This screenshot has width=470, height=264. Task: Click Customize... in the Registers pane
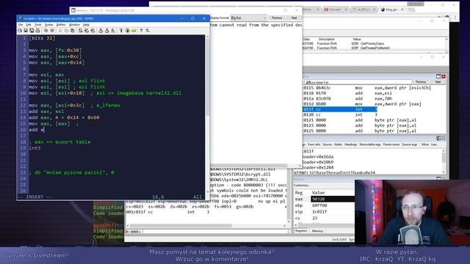click(302, 186)
